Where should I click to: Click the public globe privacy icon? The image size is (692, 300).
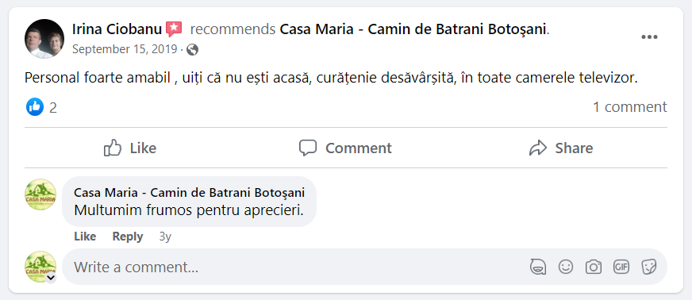[x=192, y=49]
